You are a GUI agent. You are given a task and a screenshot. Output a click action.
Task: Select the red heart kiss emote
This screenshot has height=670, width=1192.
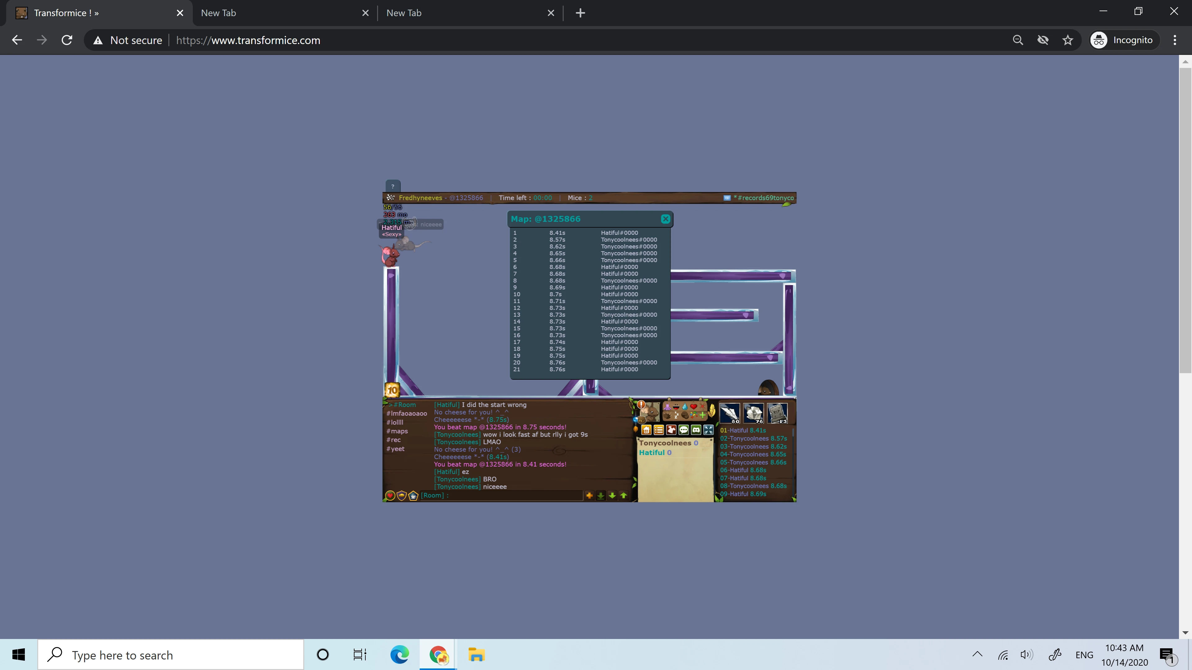click(x=693, y=407)
